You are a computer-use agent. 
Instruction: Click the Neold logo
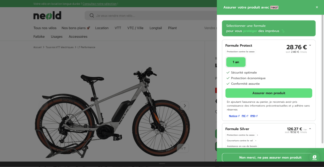(x=47, y=16)
